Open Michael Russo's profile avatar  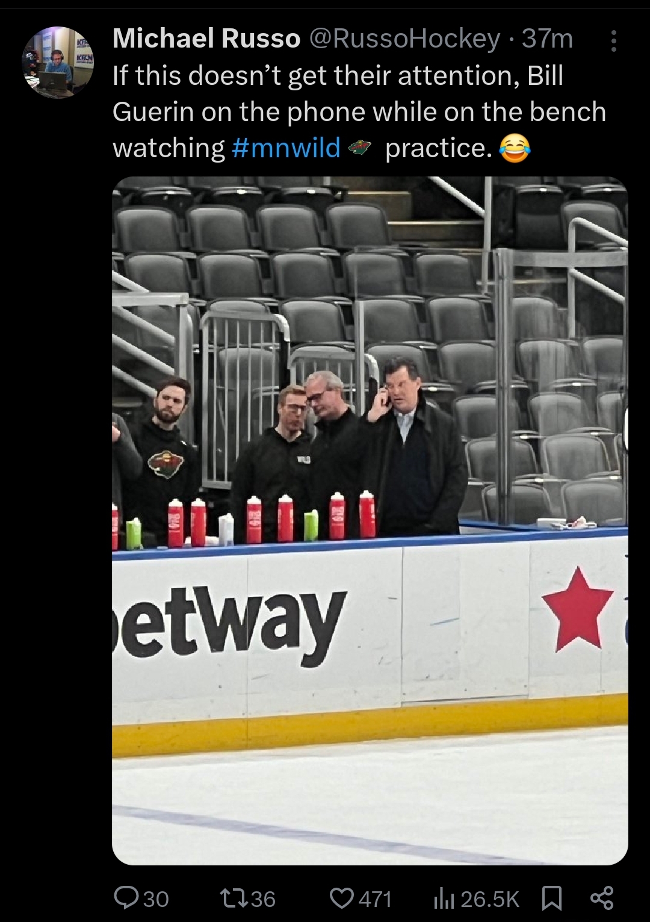58,62
